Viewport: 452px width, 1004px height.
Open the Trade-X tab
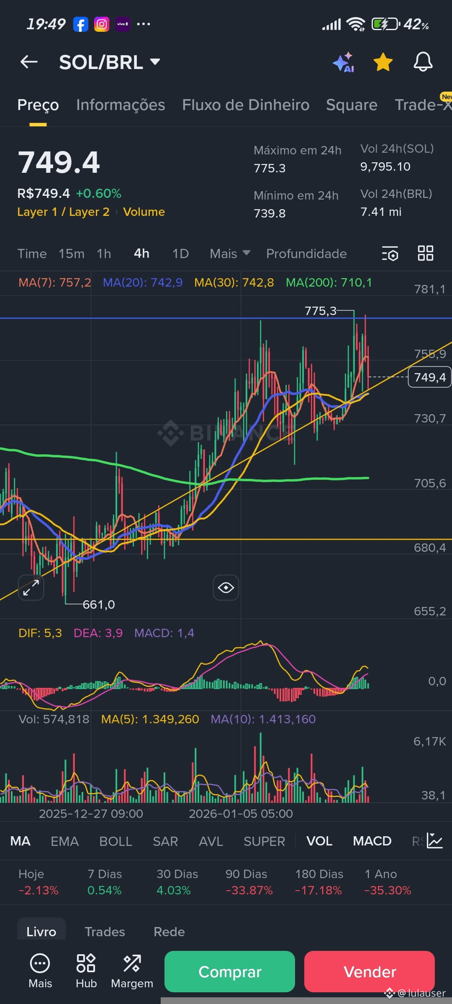coord(423,105)
